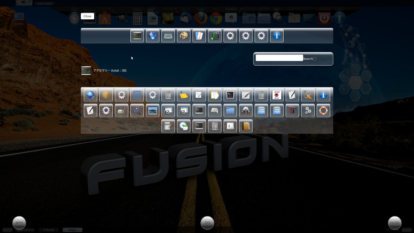414x233 pixels.
Task: Launch the binoculars with gear application
Action: coord(246,110)
